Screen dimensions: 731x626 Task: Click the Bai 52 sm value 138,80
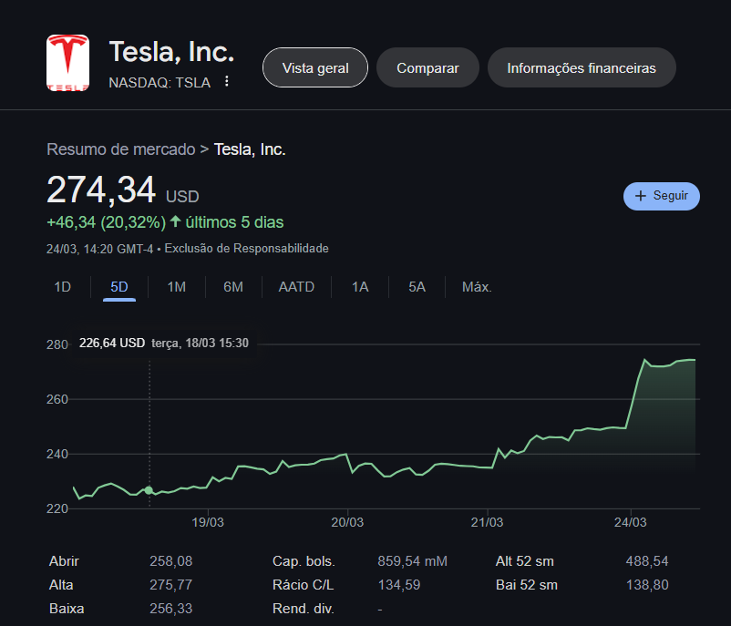[647, 585]
